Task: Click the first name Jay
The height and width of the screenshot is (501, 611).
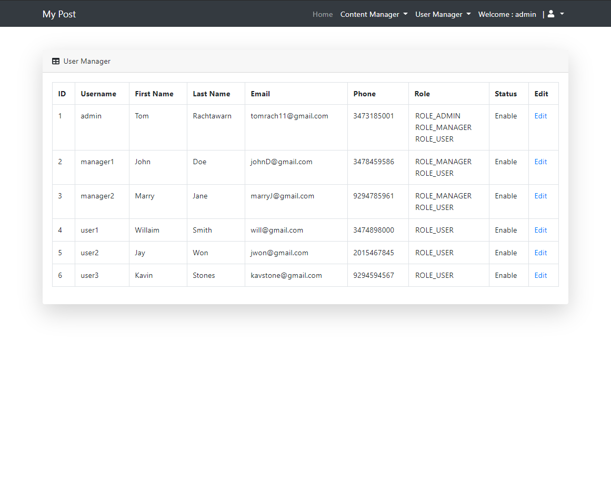Action: pyautogui.click(x=140, y=253)
